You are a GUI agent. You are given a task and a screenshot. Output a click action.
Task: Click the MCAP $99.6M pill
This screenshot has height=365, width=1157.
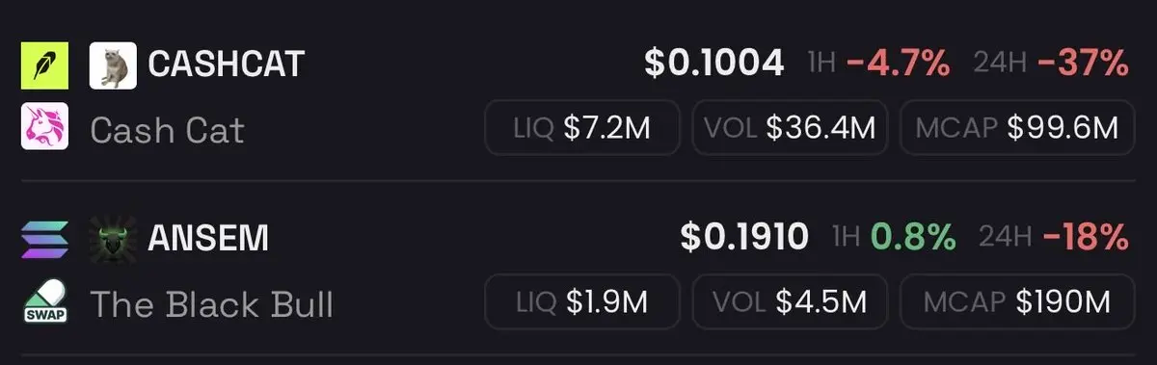click(1017, 127)
